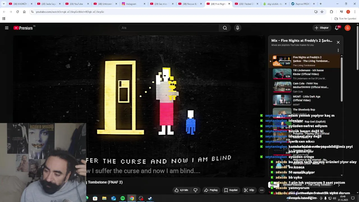The image size is (359, 202).
Task: Start voice search with microphone icon
Action: (x=238, y=28)
